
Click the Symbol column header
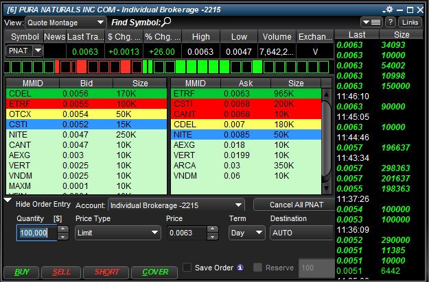[x=25, y=37]
